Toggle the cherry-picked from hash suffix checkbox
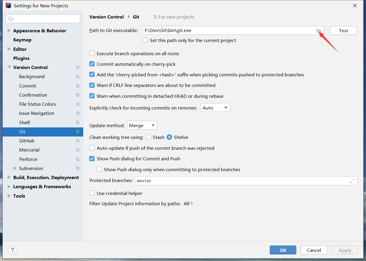This screenshot has width=366, height=261. tap(92, 75)
